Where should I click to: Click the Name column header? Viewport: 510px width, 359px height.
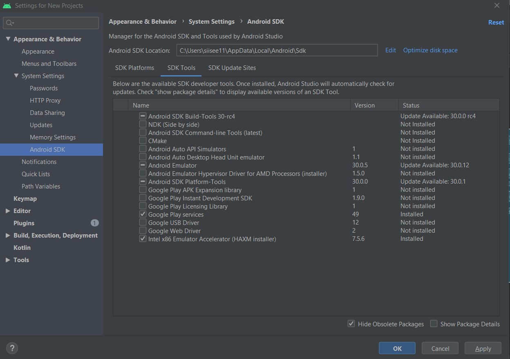[239, 105]
